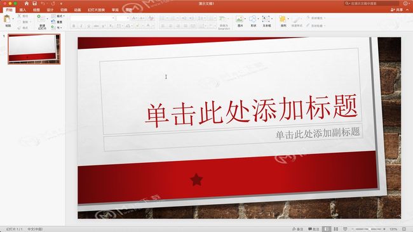Redo with the quick access toolbar arrow
The height and width of the screenshot is (232, 413).
coord(53,3)
